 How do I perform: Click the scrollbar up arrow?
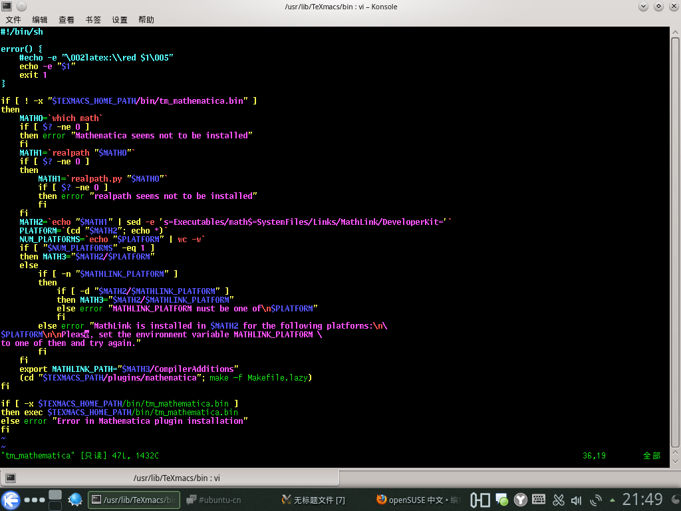point(675,32)
